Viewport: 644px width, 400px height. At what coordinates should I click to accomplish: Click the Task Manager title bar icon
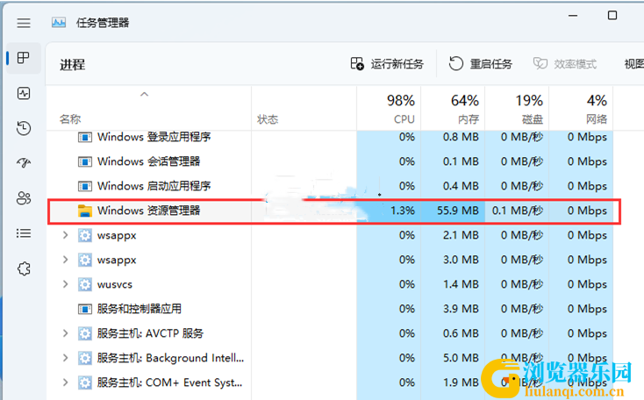click(x=59, y=22)
